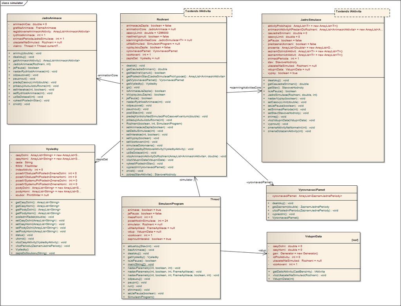Click the -zapisDat association label
This screenshot has width=401, height=306.
(x=101, y=159)
